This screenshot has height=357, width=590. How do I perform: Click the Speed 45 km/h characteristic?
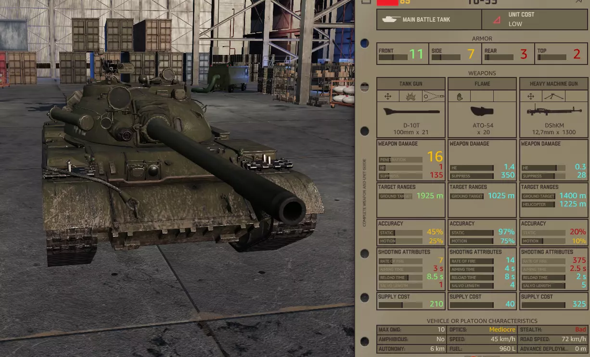coord(482,339)
